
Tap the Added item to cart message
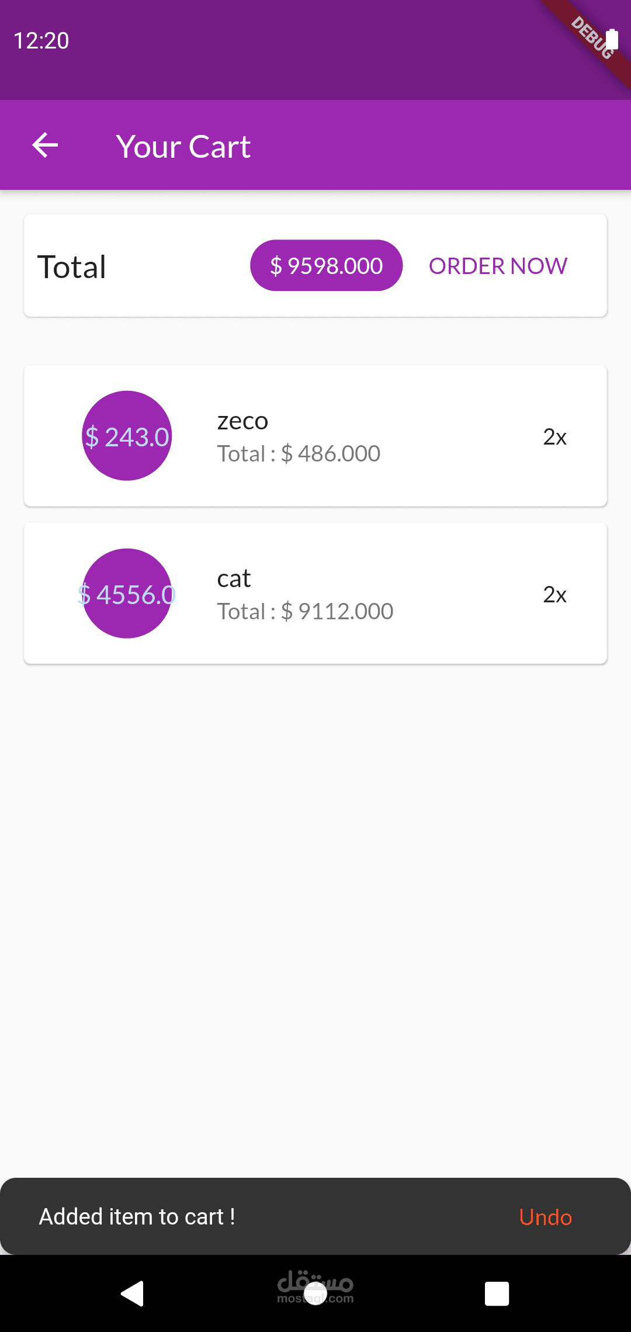(x=137, y=1217)
